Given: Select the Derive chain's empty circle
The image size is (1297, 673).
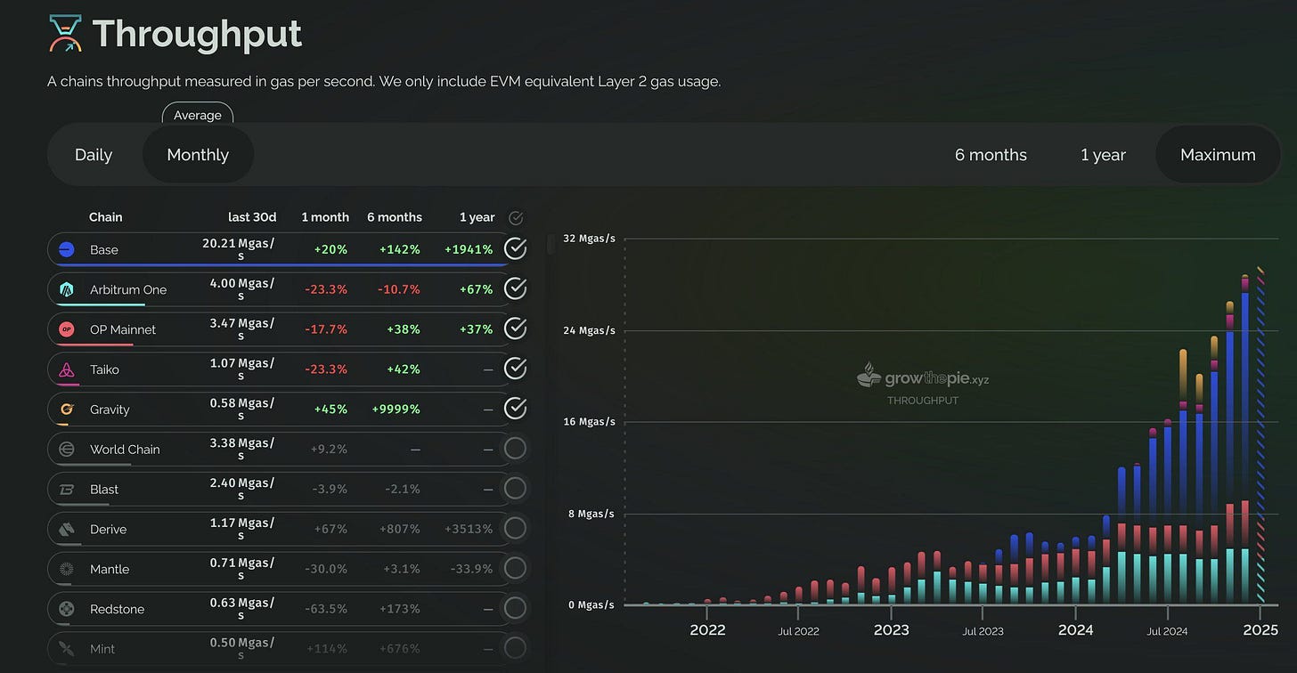Looking at the screenshot, I should click(x=515, y=528).
